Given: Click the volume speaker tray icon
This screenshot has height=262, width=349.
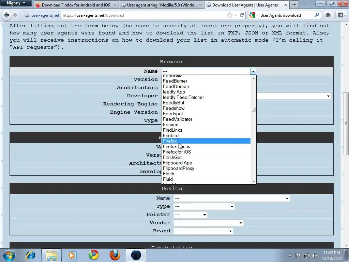Looking at the screenshot, I should point(314,255).
